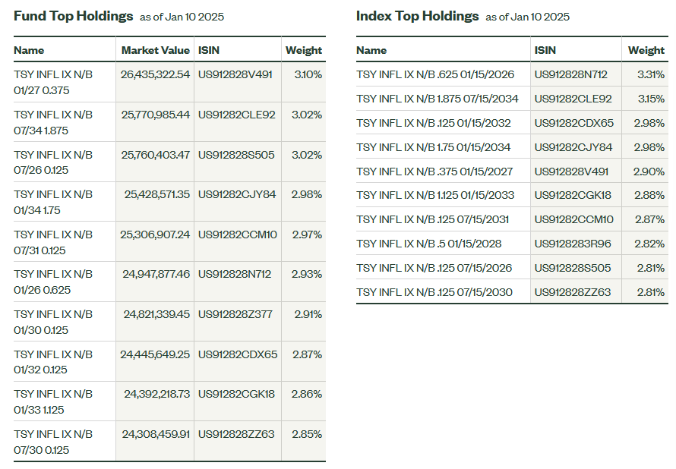Click Index table ISIN US912828N712
The image size is (676, 469).
(571, 74)
